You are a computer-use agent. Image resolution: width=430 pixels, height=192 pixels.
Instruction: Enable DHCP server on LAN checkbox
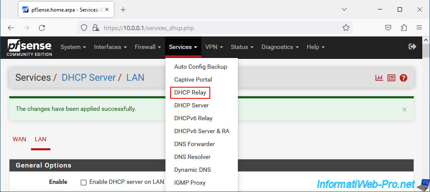(83, 183)
